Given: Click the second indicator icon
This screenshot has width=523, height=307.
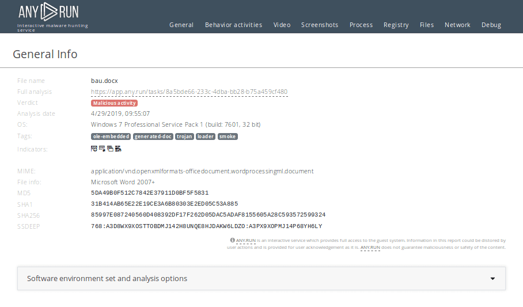Looking at the screenshot, I should tap(102, 149).
